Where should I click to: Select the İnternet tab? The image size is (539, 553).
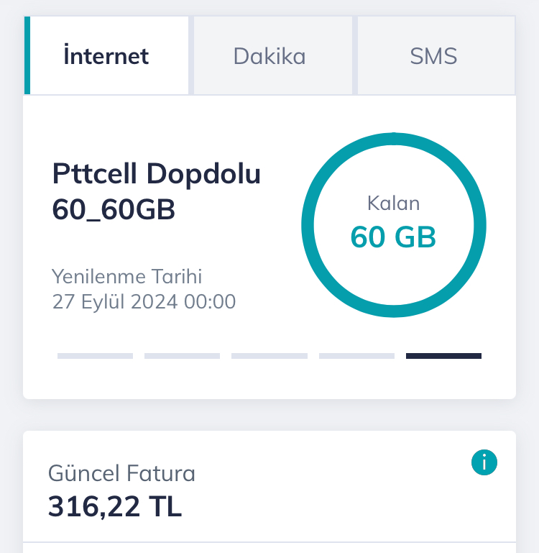point(106,55)
